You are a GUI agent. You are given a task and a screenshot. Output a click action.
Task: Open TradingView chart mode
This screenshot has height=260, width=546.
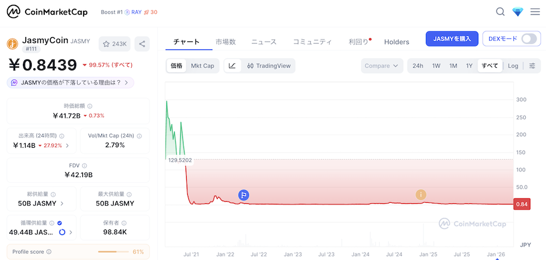[x=268, y=66]
